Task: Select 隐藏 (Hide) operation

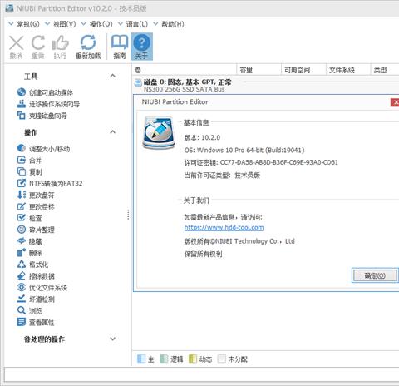Action: pyautogui.click(x=29, y=241)
